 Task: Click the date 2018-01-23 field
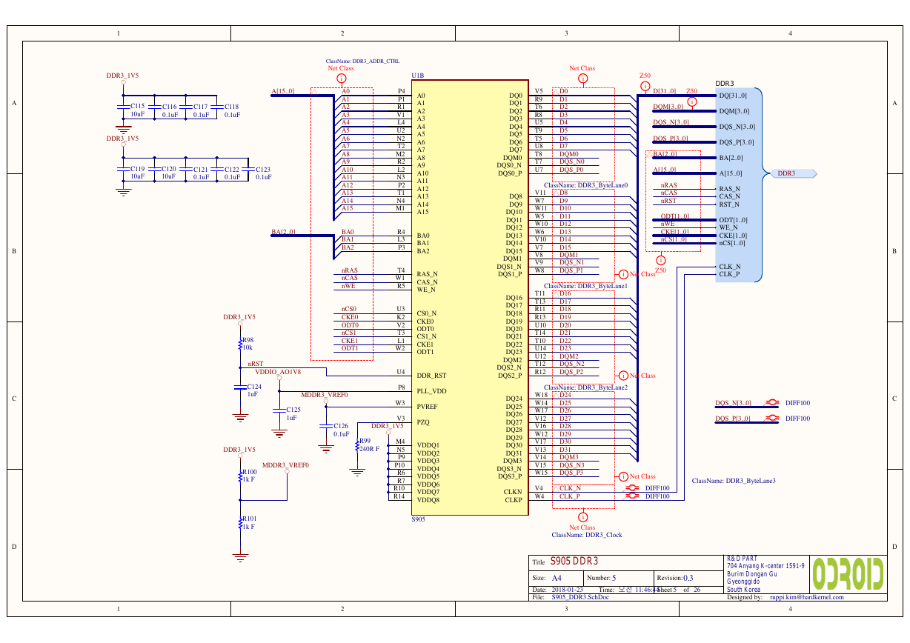(x=567, y=590)
